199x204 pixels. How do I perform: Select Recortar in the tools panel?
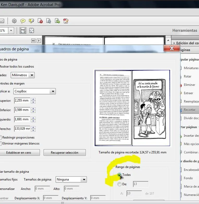[190, 110]
